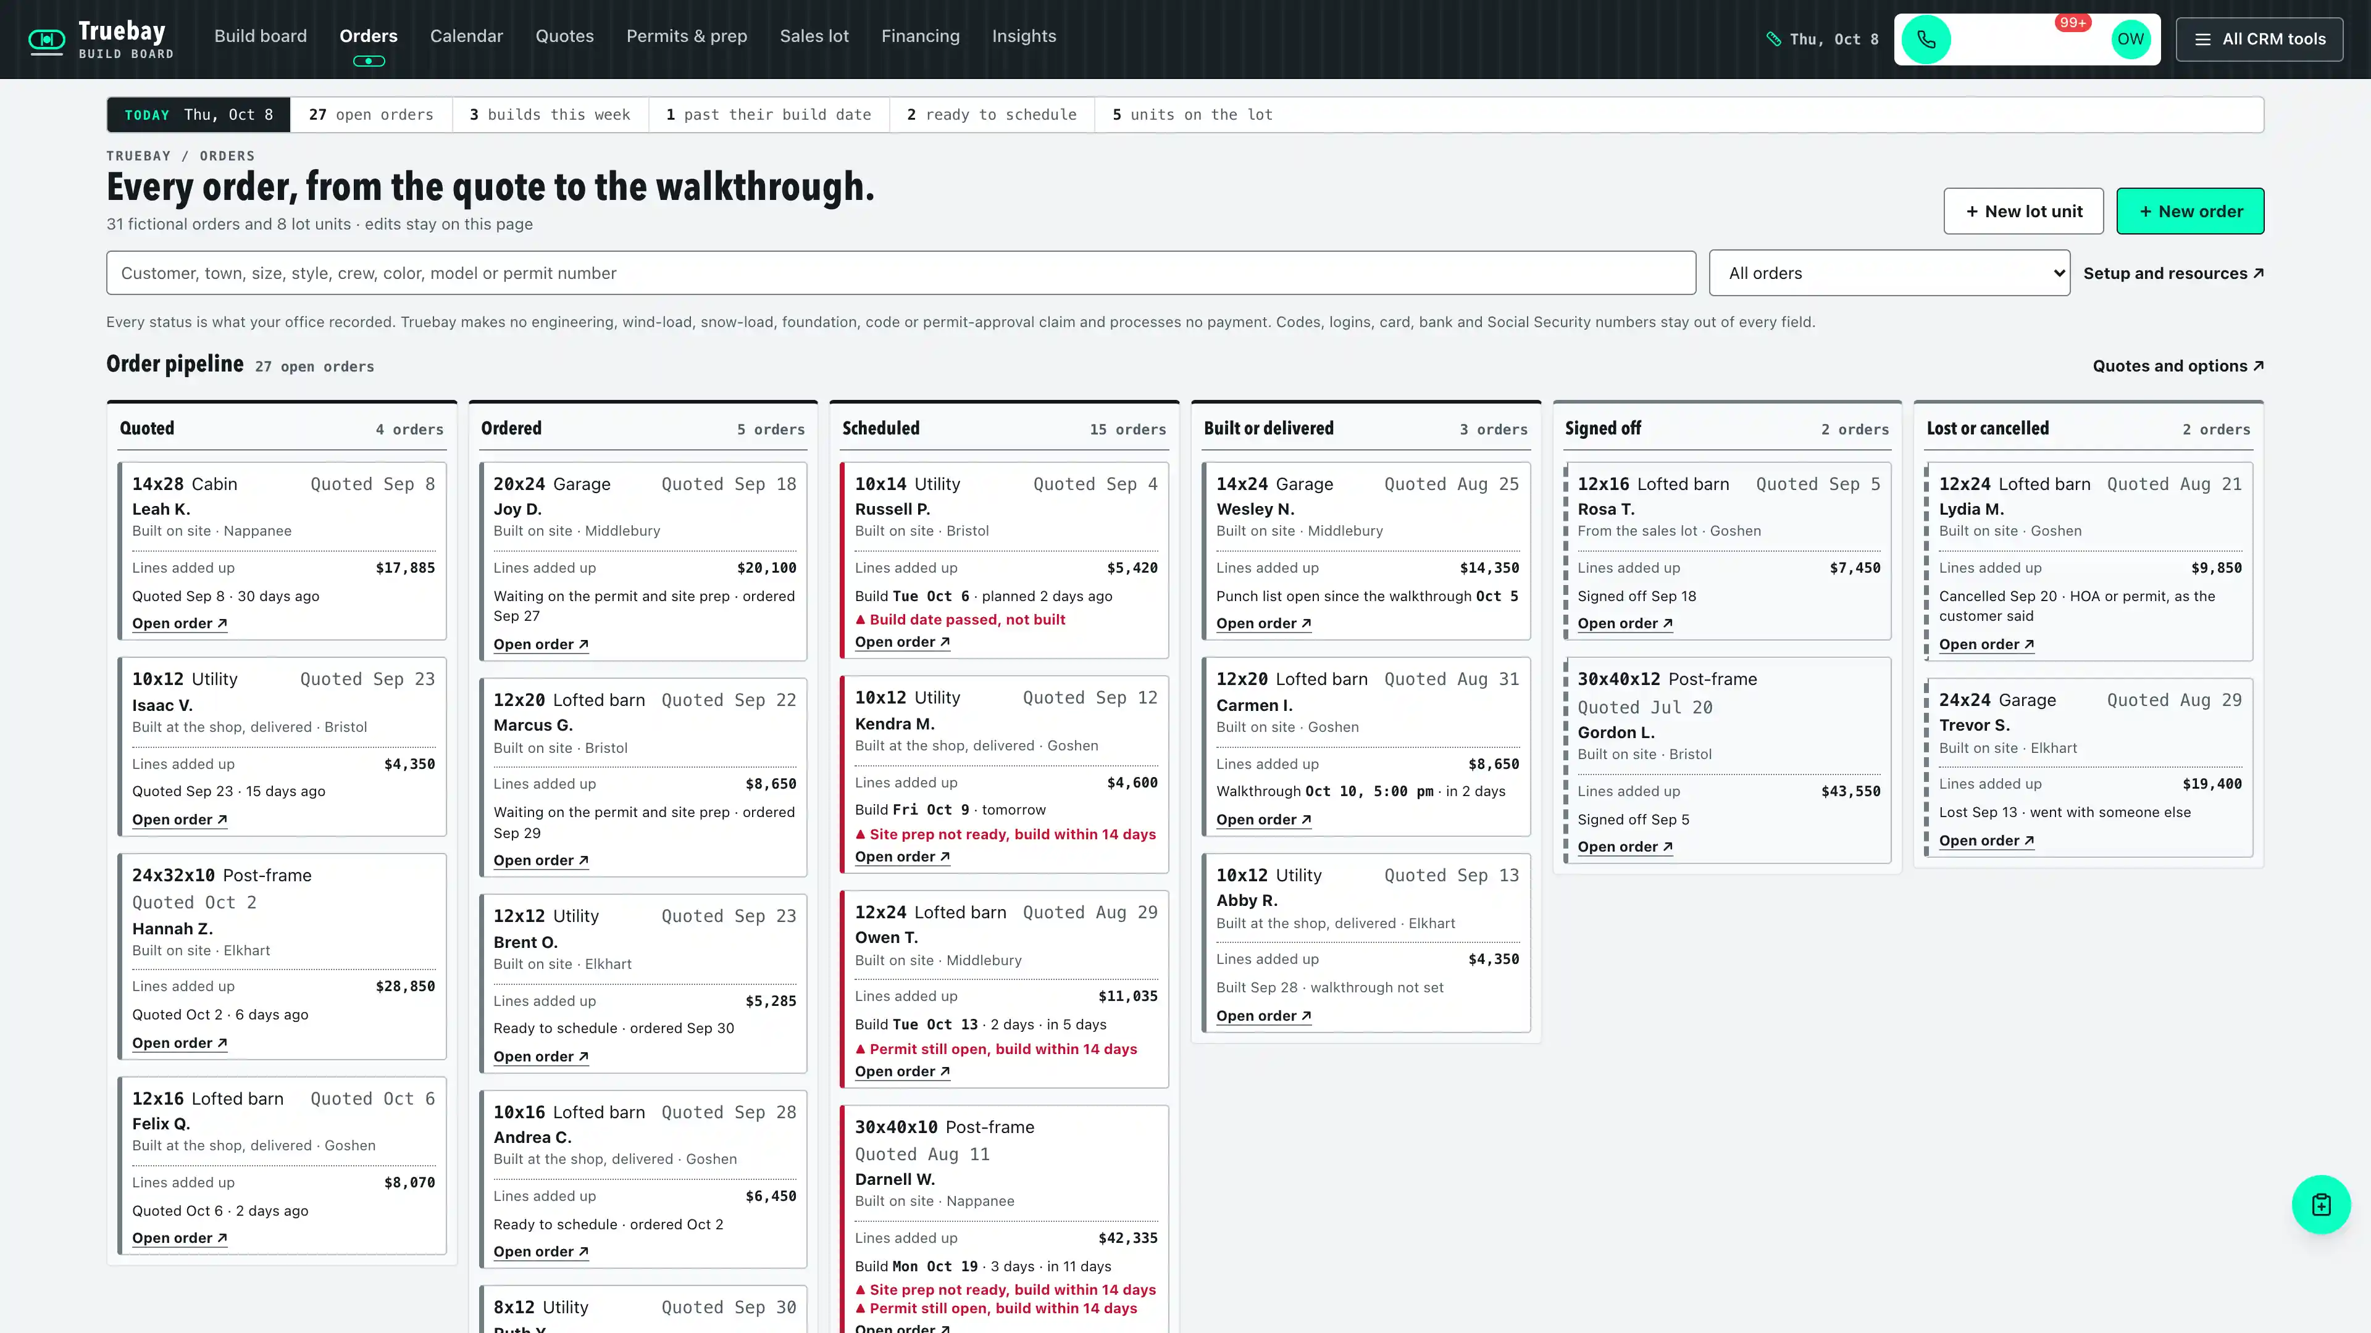2371x1333 pixels.
Task: Go to the Build board tab
Action: (x=261, y=36)
